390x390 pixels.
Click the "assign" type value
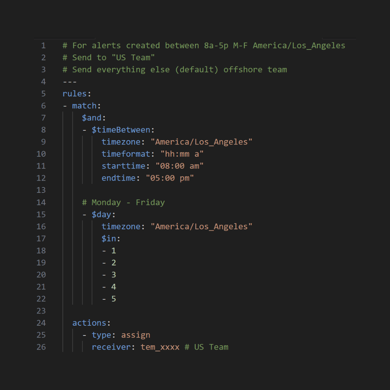135,335
